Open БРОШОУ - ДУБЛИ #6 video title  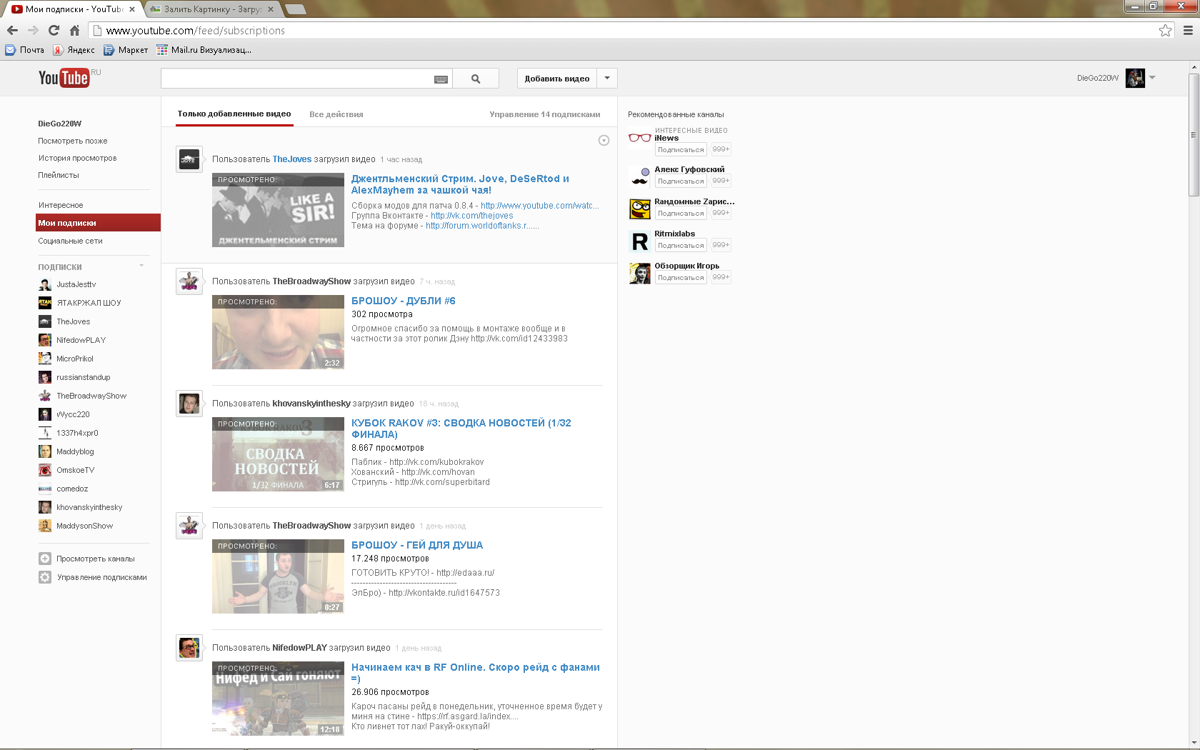[x=404, y=301]
